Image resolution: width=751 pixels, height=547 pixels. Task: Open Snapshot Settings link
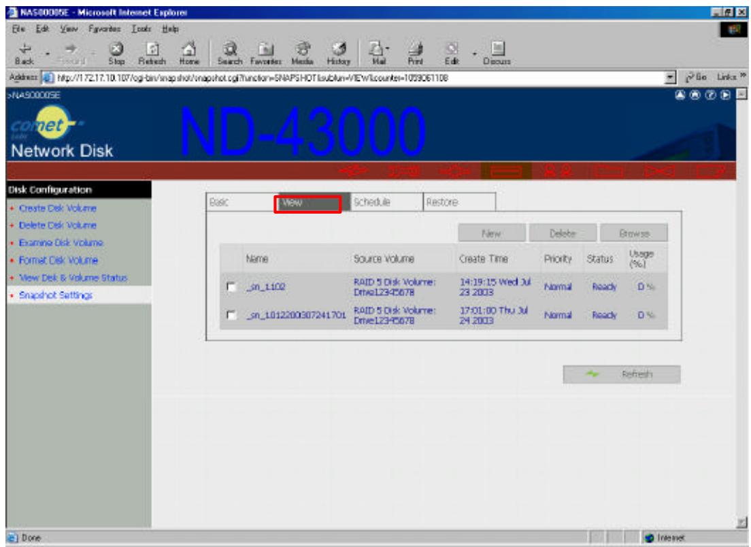(x=56, y=295)
